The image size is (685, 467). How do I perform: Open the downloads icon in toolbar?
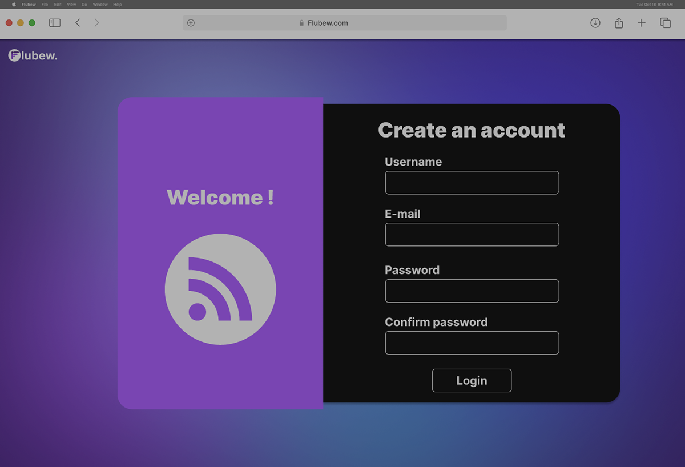tap(595, 23)
